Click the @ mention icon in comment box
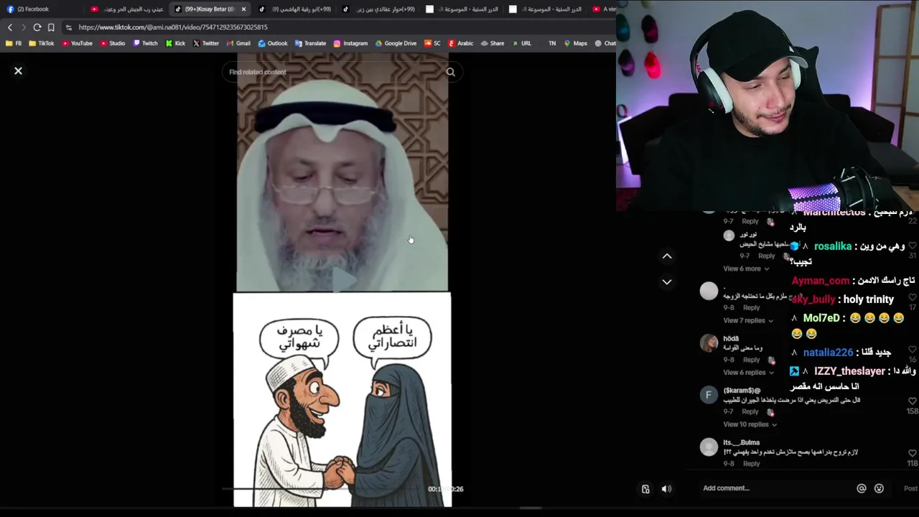Image resolution: width=919 pixels, height=517 pixels. pos(861,488)
